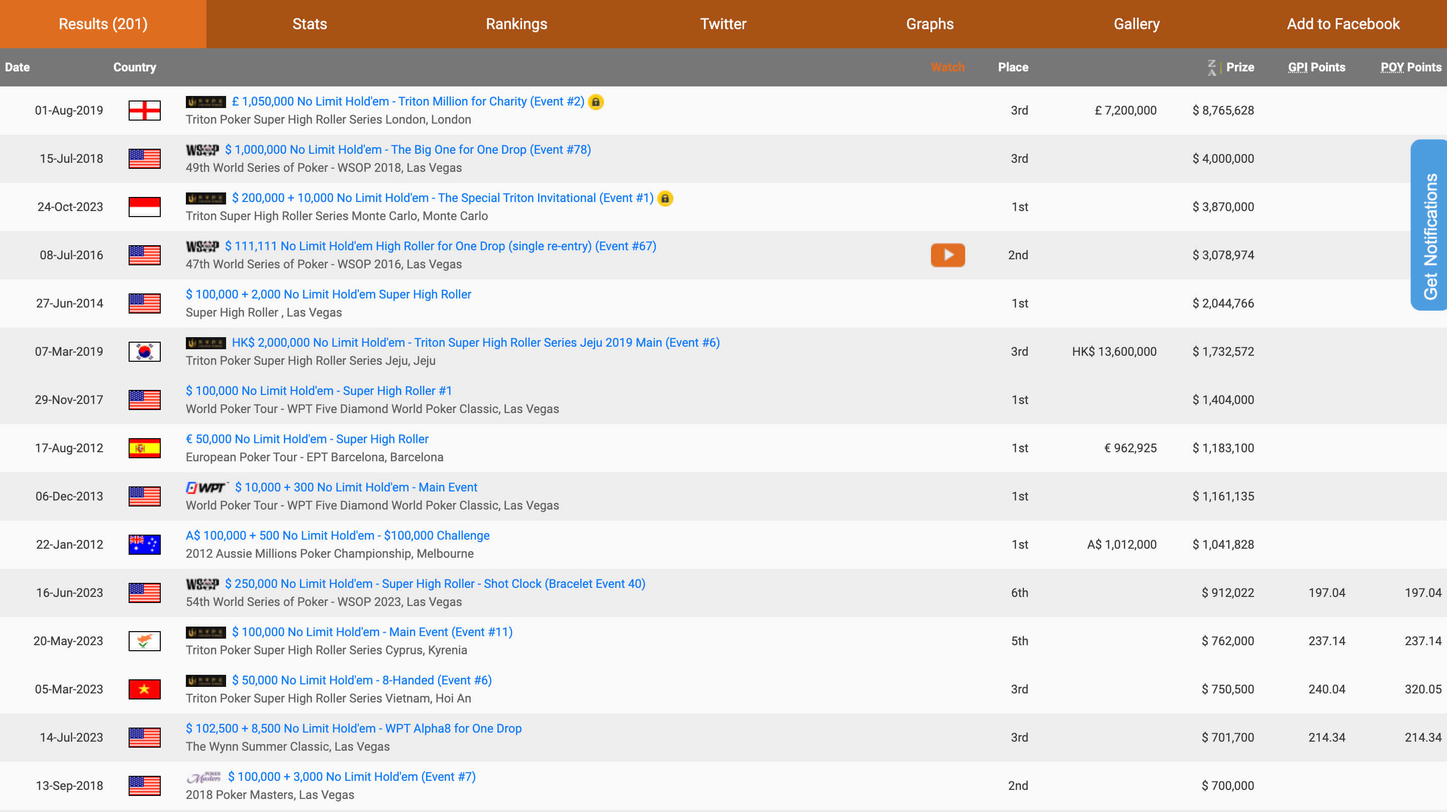This screenshot has width=1447, height=812.
Task: Click the Date column header
Action: [18, 67]
